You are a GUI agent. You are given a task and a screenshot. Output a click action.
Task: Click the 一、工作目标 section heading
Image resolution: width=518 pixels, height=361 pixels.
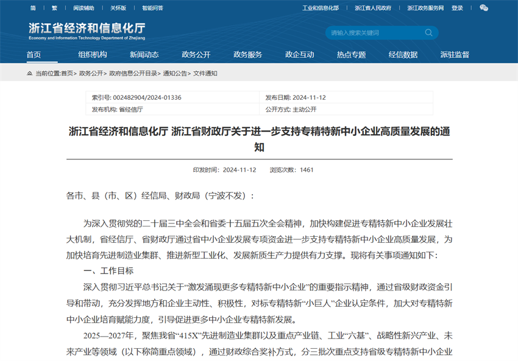tap(108, 271)
